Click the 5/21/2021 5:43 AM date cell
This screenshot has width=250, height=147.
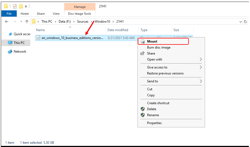click(x=121, y=38)
